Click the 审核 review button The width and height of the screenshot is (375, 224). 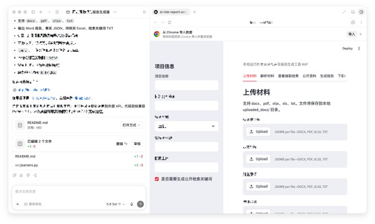pyautogui.click(x=137, y=144)
